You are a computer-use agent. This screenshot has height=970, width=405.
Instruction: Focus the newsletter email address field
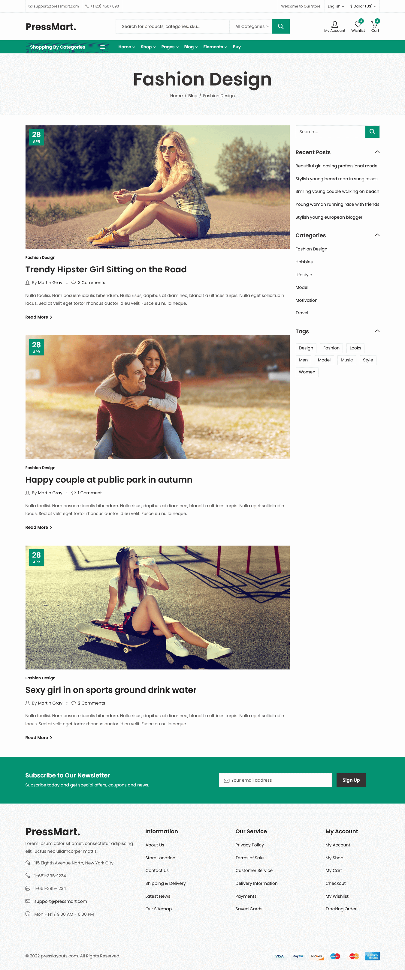275,780
